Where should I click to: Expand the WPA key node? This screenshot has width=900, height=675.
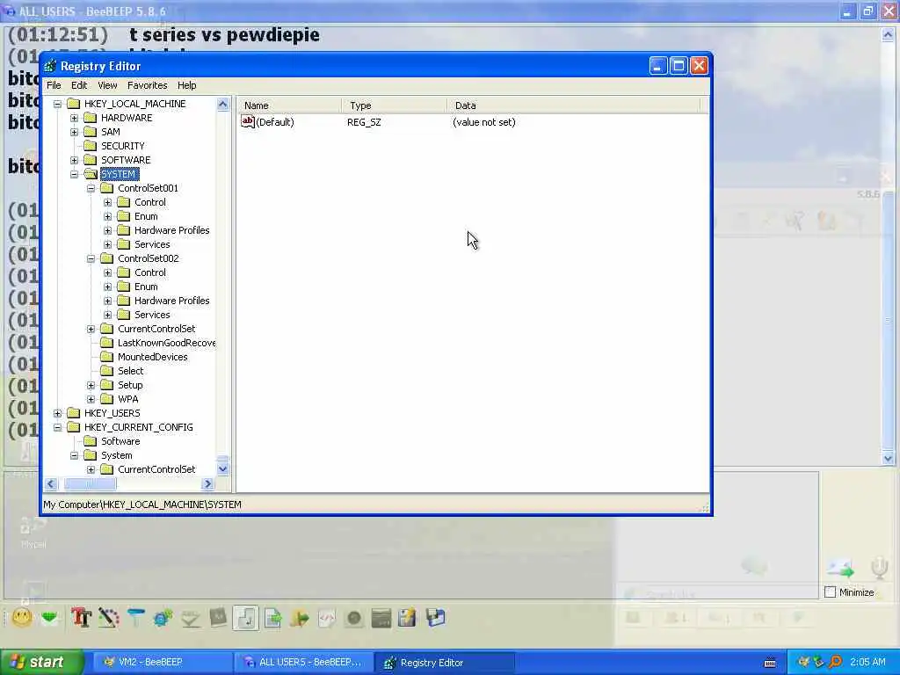click(x=91, y=400)
